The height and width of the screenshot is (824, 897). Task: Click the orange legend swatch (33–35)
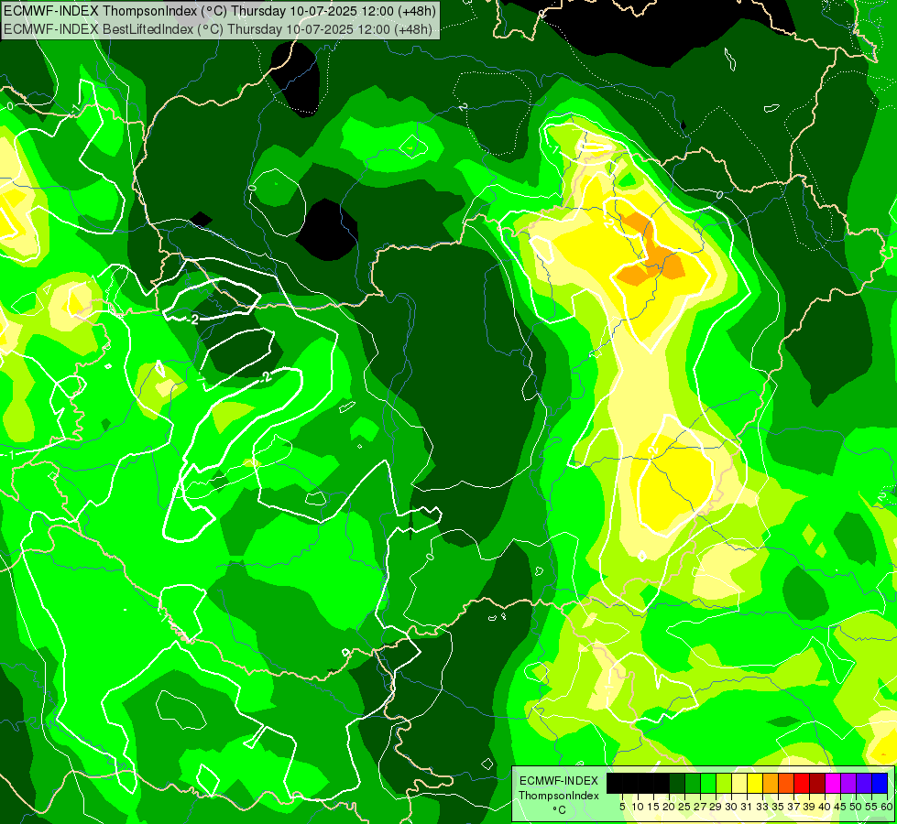click(771, 784)
